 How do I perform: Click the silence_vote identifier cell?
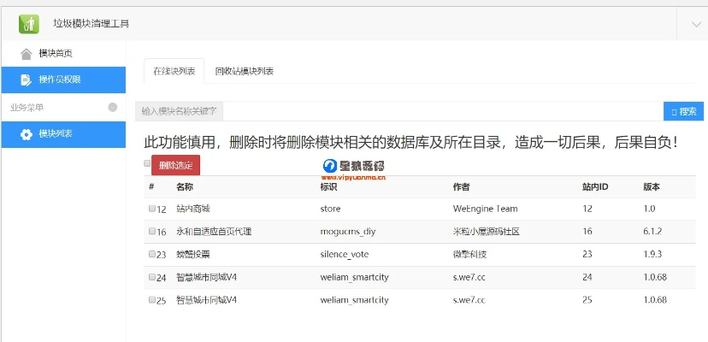point(345,254)
